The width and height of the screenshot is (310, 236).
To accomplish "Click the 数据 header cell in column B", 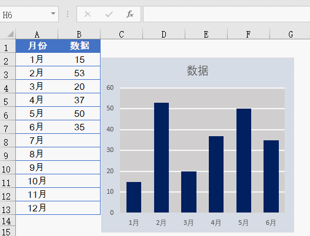I will click(79, 46).
